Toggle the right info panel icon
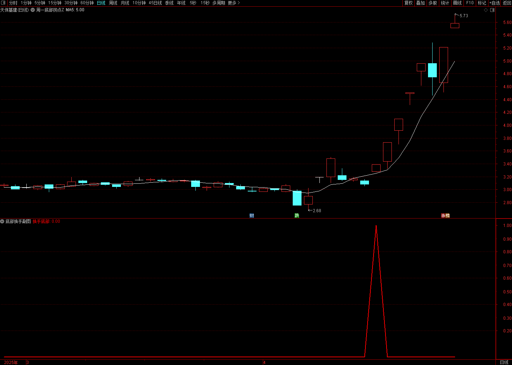The width and height of the screenshot is (512, 365). click(x=492, y=10)
